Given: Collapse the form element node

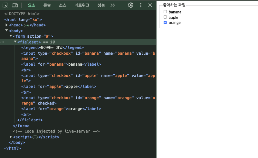Looking at the screenshot, I should (11, 36).
